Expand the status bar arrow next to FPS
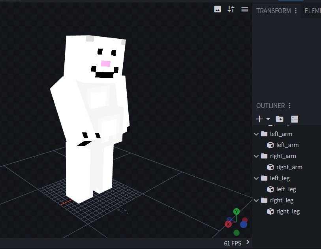This screenshot has width=321, height=249. tap(248, 242)
